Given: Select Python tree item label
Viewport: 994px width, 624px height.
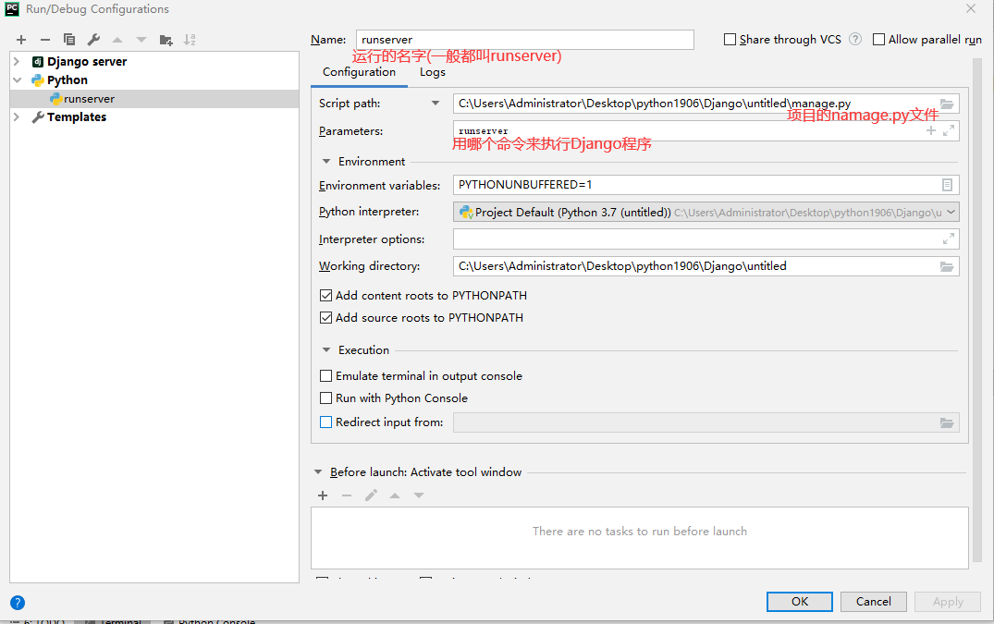Looking at the screenshot, I should point(67,80).
